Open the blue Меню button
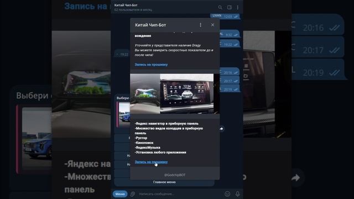Image resolution: width=354 pixels, height=199 pixels. [120, 194]
